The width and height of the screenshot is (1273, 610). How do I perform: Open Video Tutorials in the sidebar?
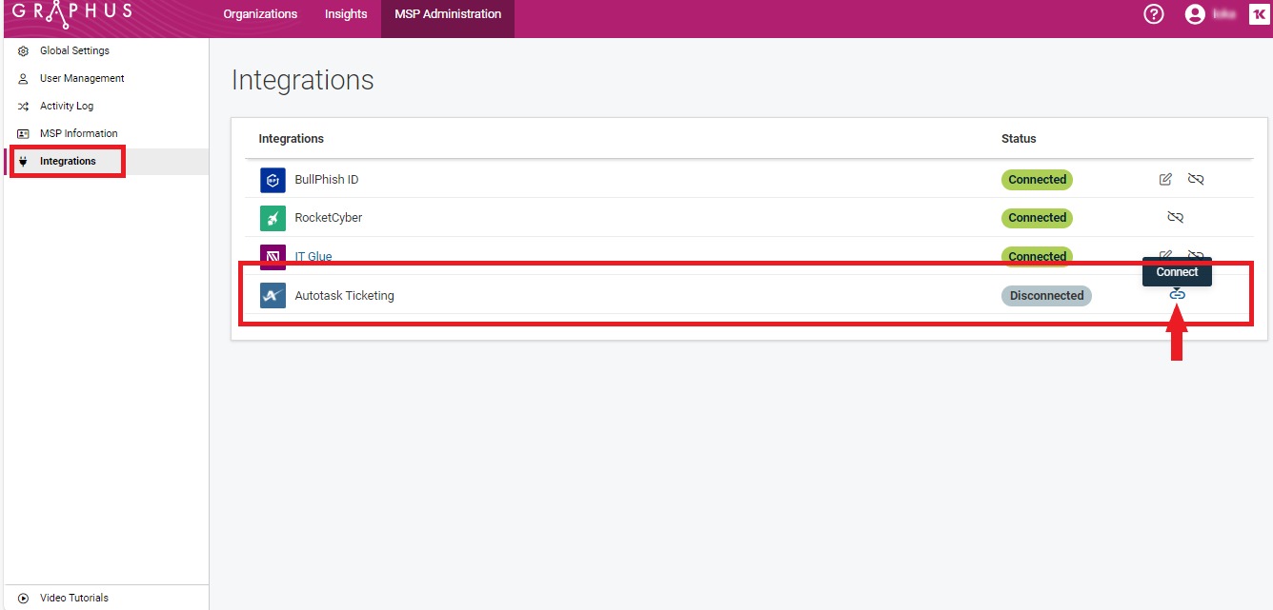click(105, 598)
